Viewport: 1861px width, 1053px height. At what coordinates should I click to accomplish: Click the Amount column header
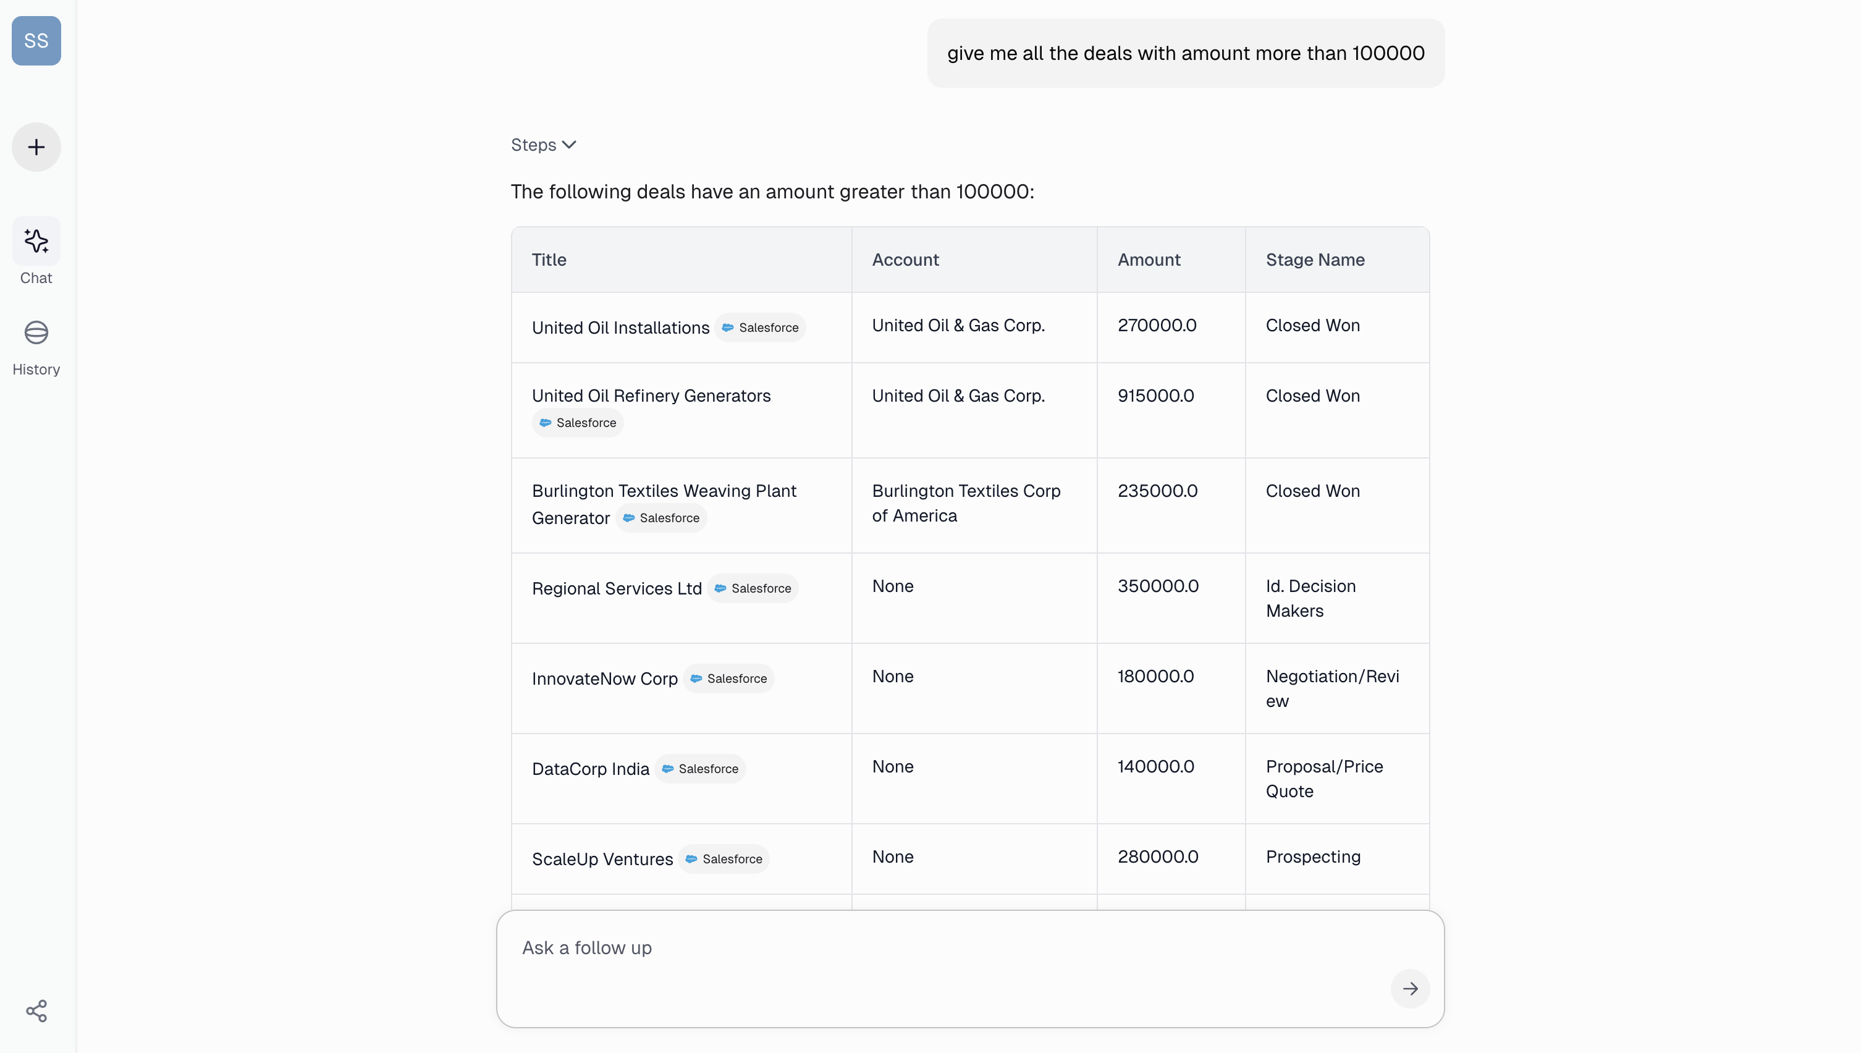1148,260
